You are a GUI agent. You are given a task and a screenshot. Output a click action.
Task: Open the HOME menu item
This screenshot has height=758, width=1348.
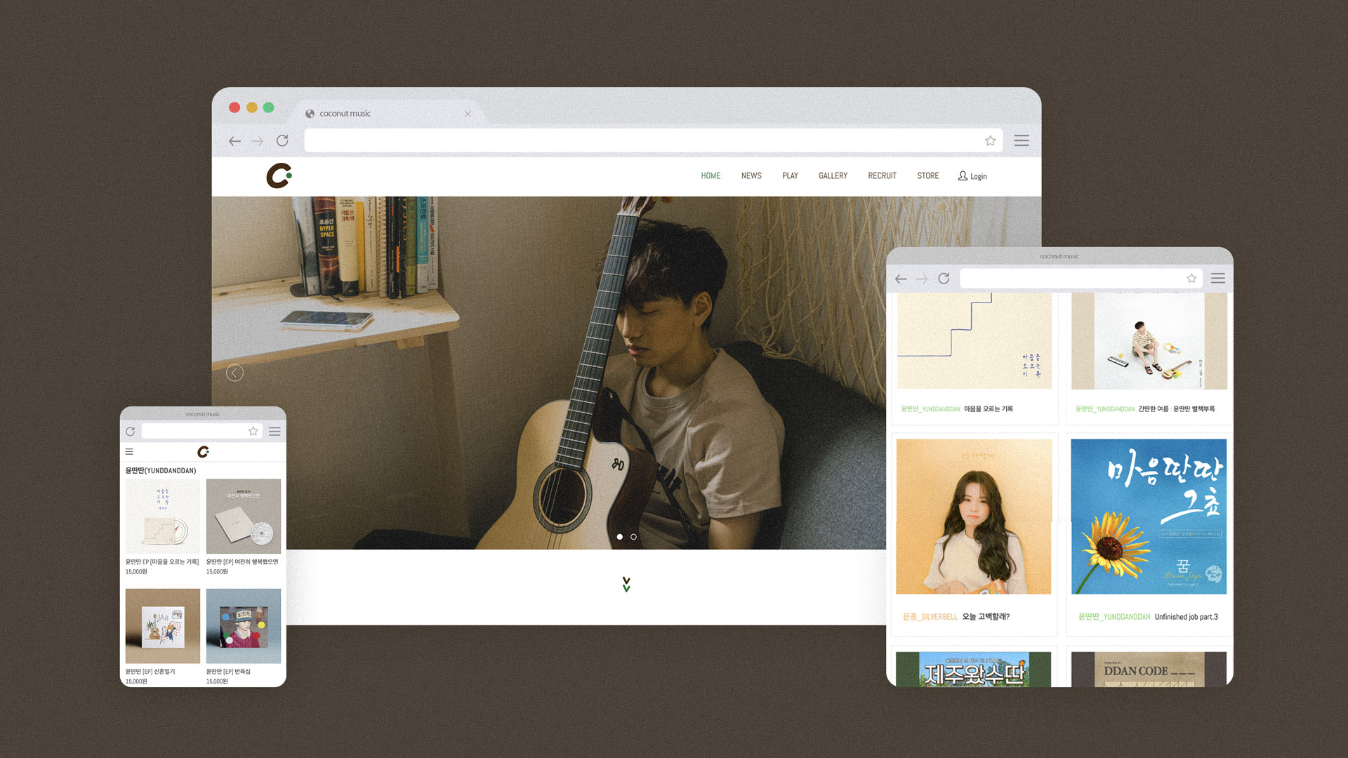click(711, 176)
